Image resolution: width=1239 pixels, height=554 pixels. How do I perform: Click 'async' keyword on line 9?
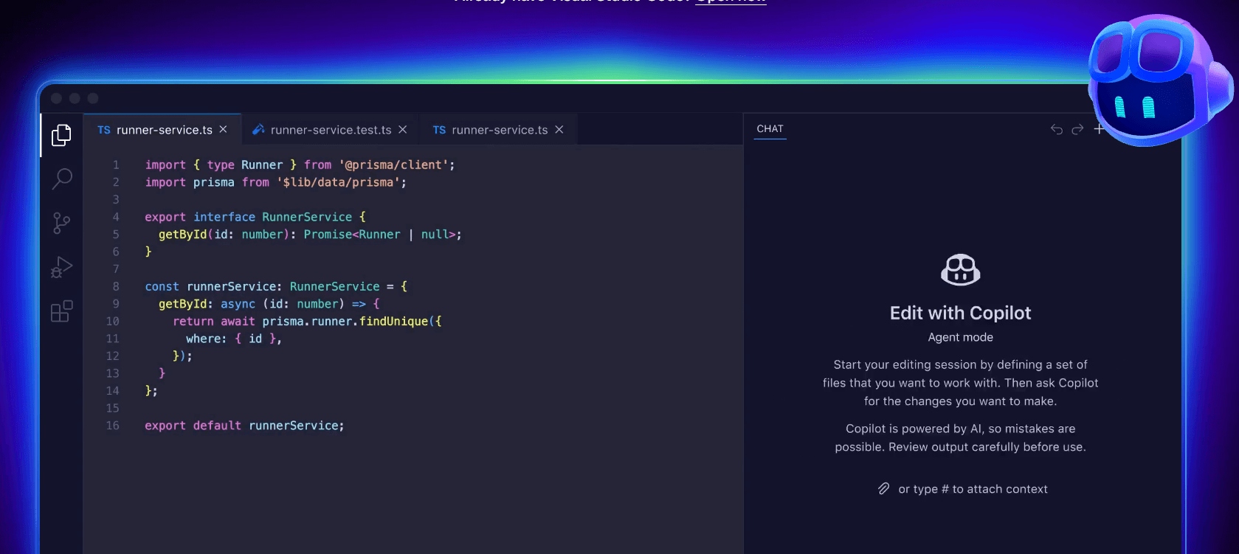click(238, 304)
